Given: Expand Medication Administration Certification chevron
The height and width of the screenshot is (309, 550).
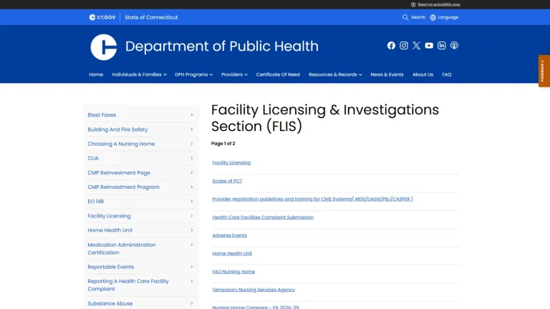Looking at the screenshot, I should click(191, 245).
